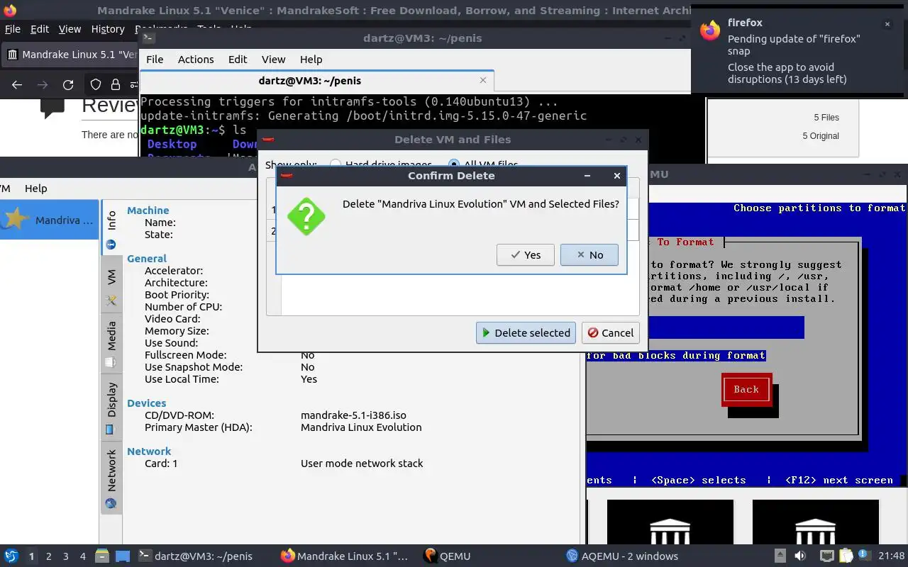The width and height of the screenshot is (908, 567).
Task: Click Firefox's forward arrow
Action: point(43,85)
